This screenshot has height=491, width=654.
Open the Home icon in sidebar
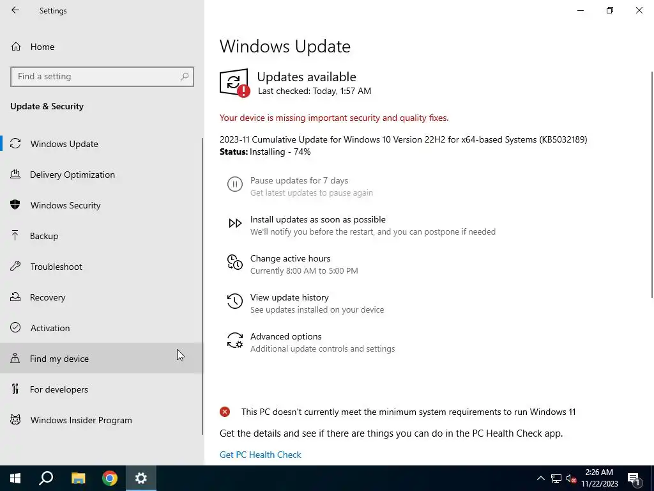(x=16, y=46)
